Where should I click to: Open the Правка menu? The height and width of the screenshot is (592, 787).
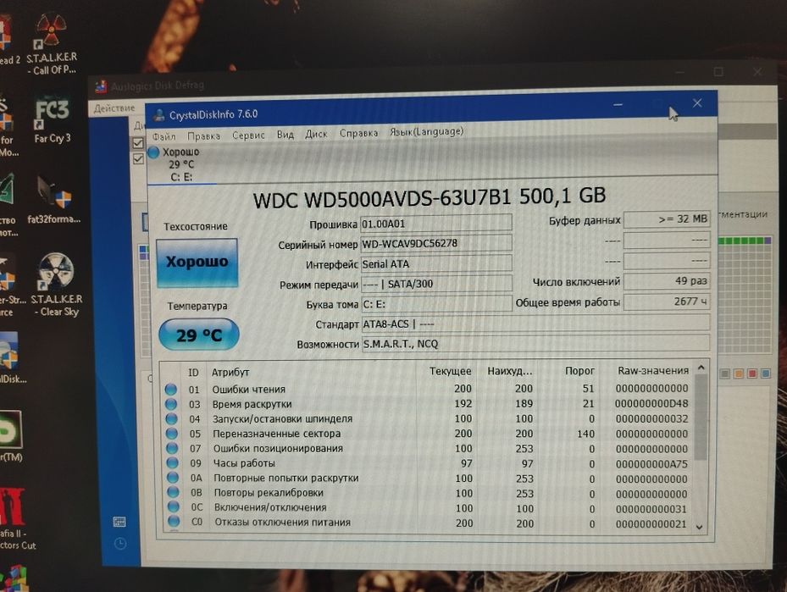(x=204, y=136)
